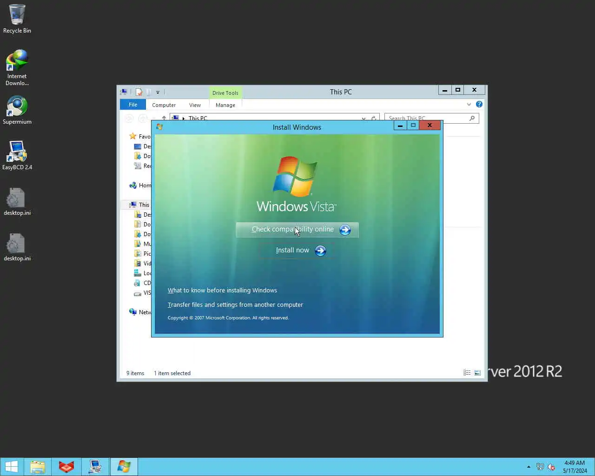Select the upper desktop.ini file icon
This screenshot has height=476, width=595.
pos(17,201)
